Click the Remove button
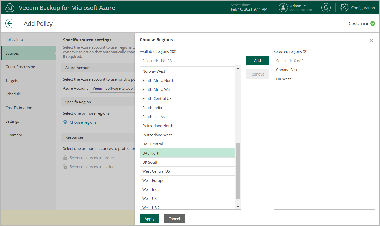Viewport: 380px width, 226px height. click(x=257, y=74)
